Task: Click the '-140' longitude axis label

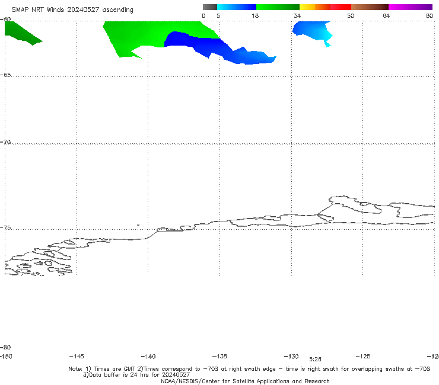Action: coord(148,357)
